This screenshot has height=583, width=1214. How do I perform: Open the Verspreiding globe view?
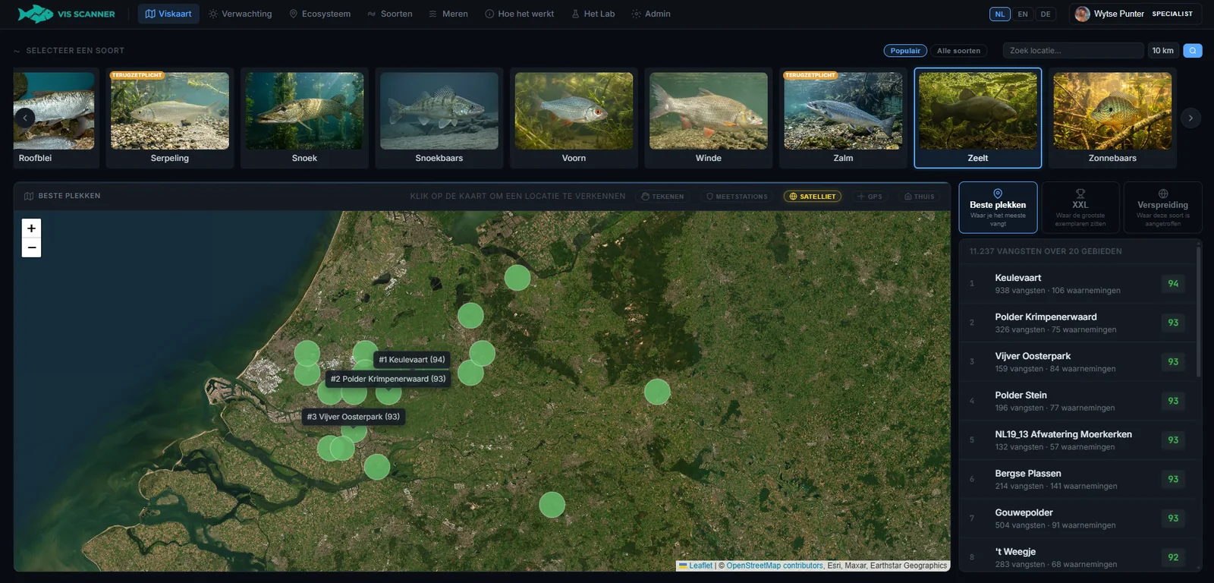1162,207
